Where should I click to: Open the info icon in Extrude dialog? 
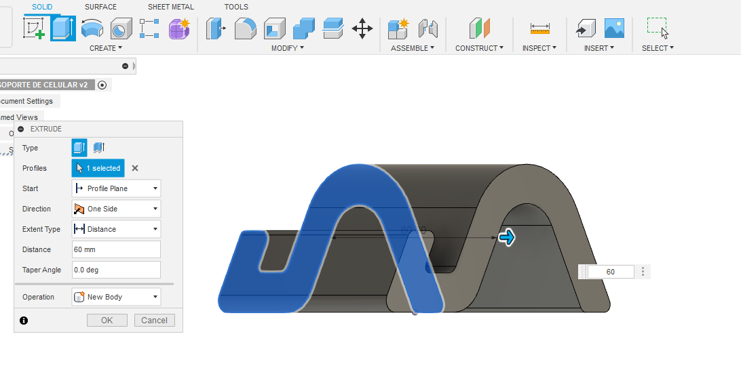pyautogui.click(x=24, y=321)
